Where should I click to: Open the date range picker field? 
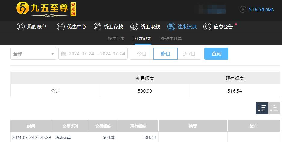tap(96, 54)
